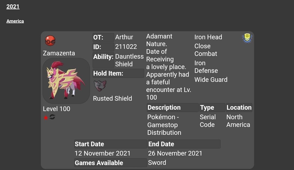Click the Description column header
Viewport: 294px width, 170px height.
pyautogui.click(x=173, y=108)
